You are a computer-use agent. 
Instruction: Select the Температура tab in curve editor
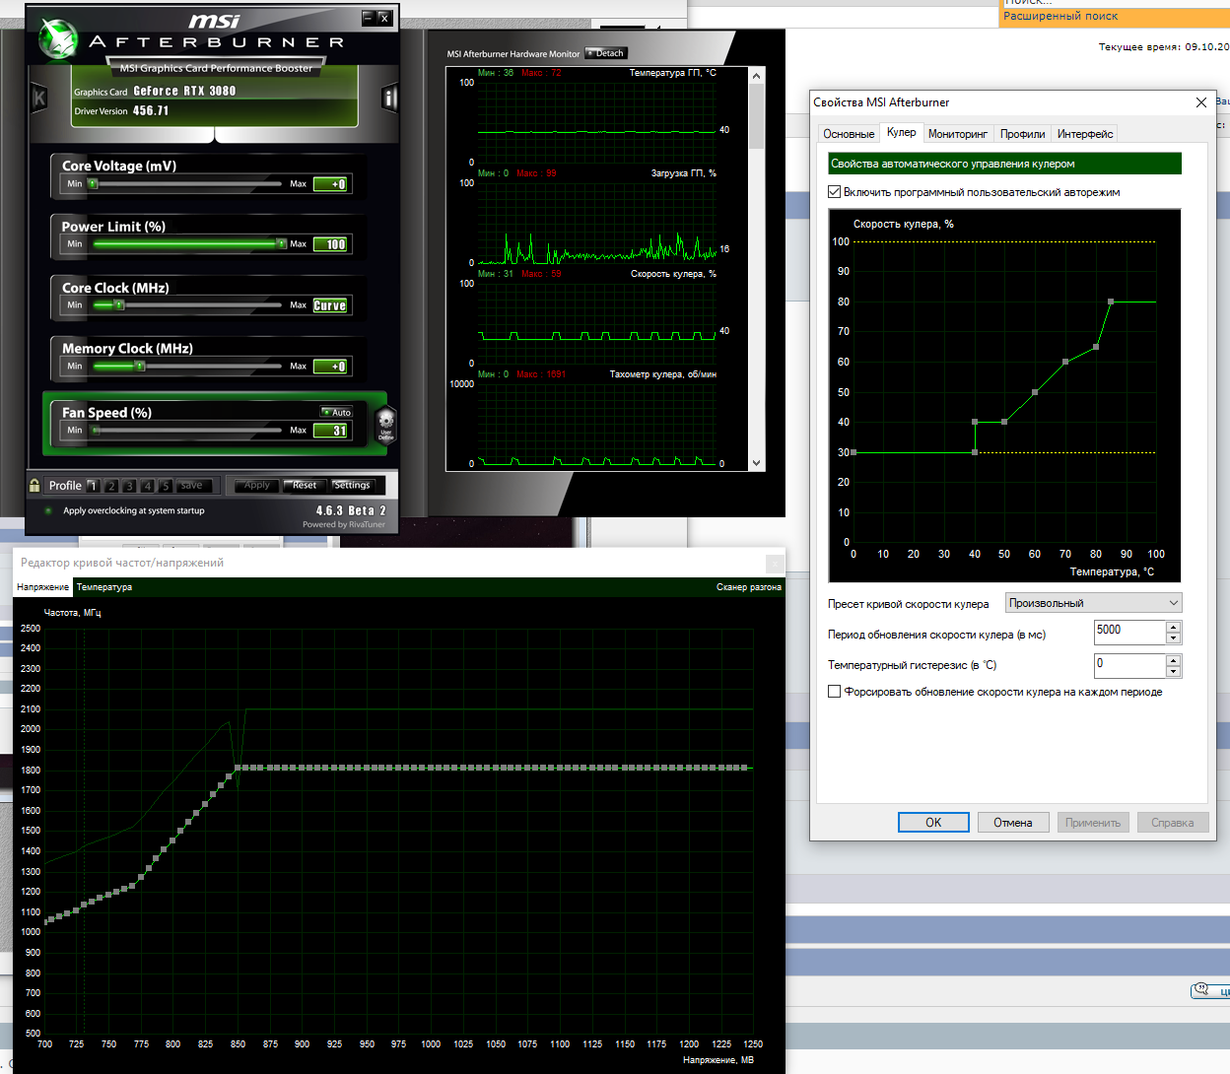coord(104,587)
